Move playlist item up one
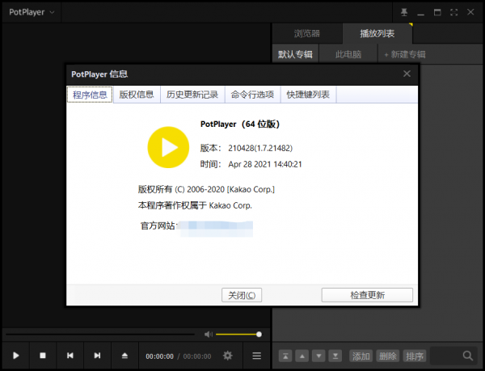 tap(302, 356)
